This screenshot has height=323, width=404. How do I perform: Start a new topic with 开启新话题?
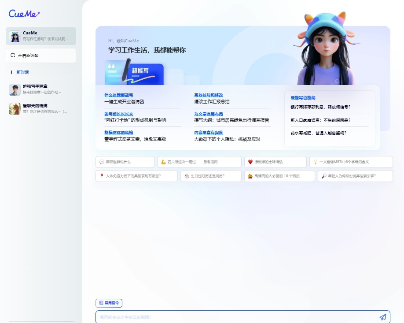coord(41,56)
